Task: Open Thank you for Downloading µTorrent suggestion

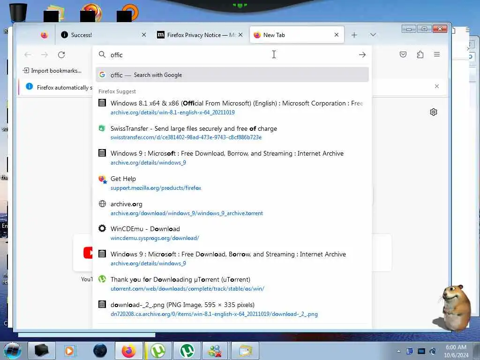Action: pyautogui.click(x=232, y=284)
